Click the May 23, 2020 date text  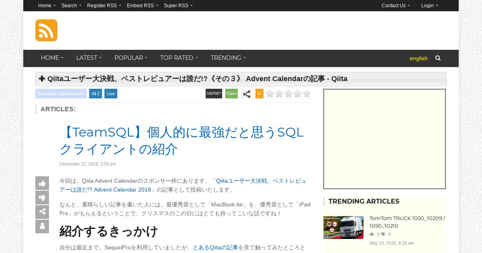pyautogui.click(x=392, y=243)
